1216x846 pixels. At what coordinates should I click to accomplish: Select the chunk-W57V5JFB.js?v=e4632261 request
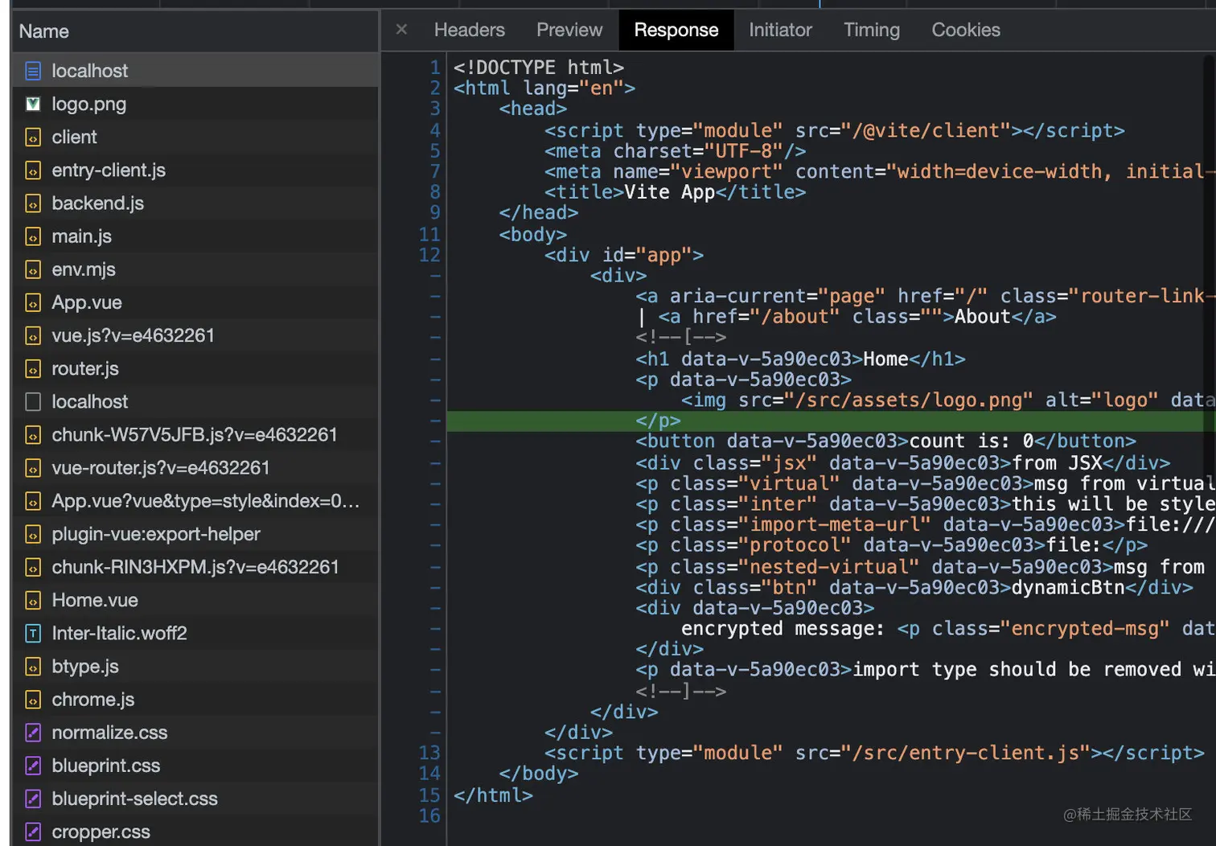click(x=195, y=435)
